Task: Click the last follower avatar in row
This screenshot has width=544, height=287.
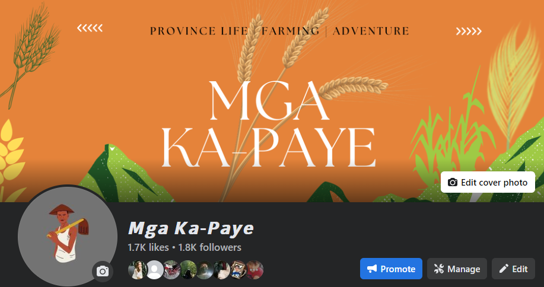Action: (x=254, y=270)
